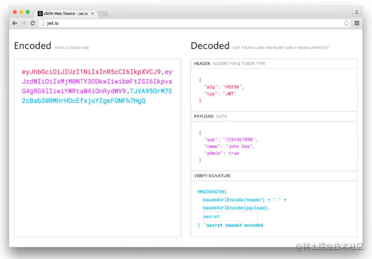
Task: Click the blue signature part of the token
Action: pos(84,101)
